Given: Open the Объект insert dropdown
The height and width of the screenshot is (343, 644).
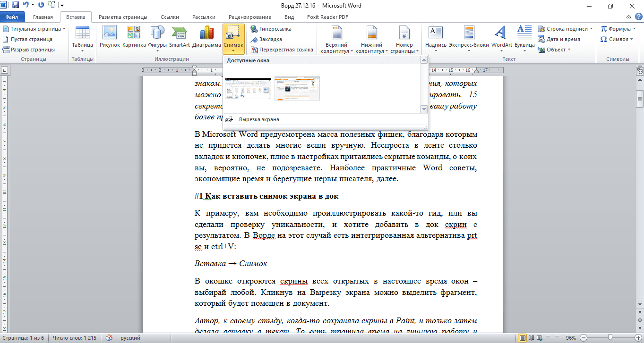Looking at the screenshot, I should [555, 50].
